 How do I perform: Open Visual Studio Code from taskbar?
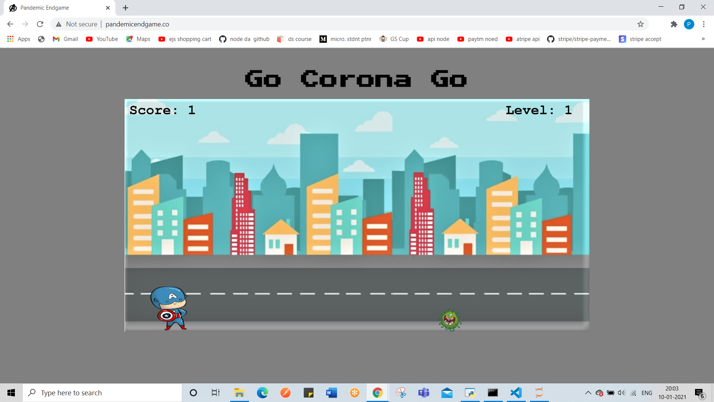click(x=516, y=393)
